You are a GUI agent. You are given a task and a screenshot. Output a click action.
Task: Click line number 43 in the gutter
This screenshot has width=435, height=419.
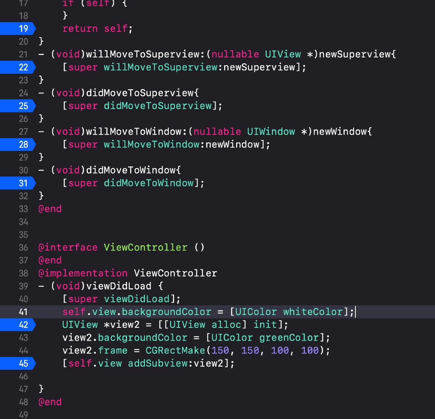tap(23, 338)
